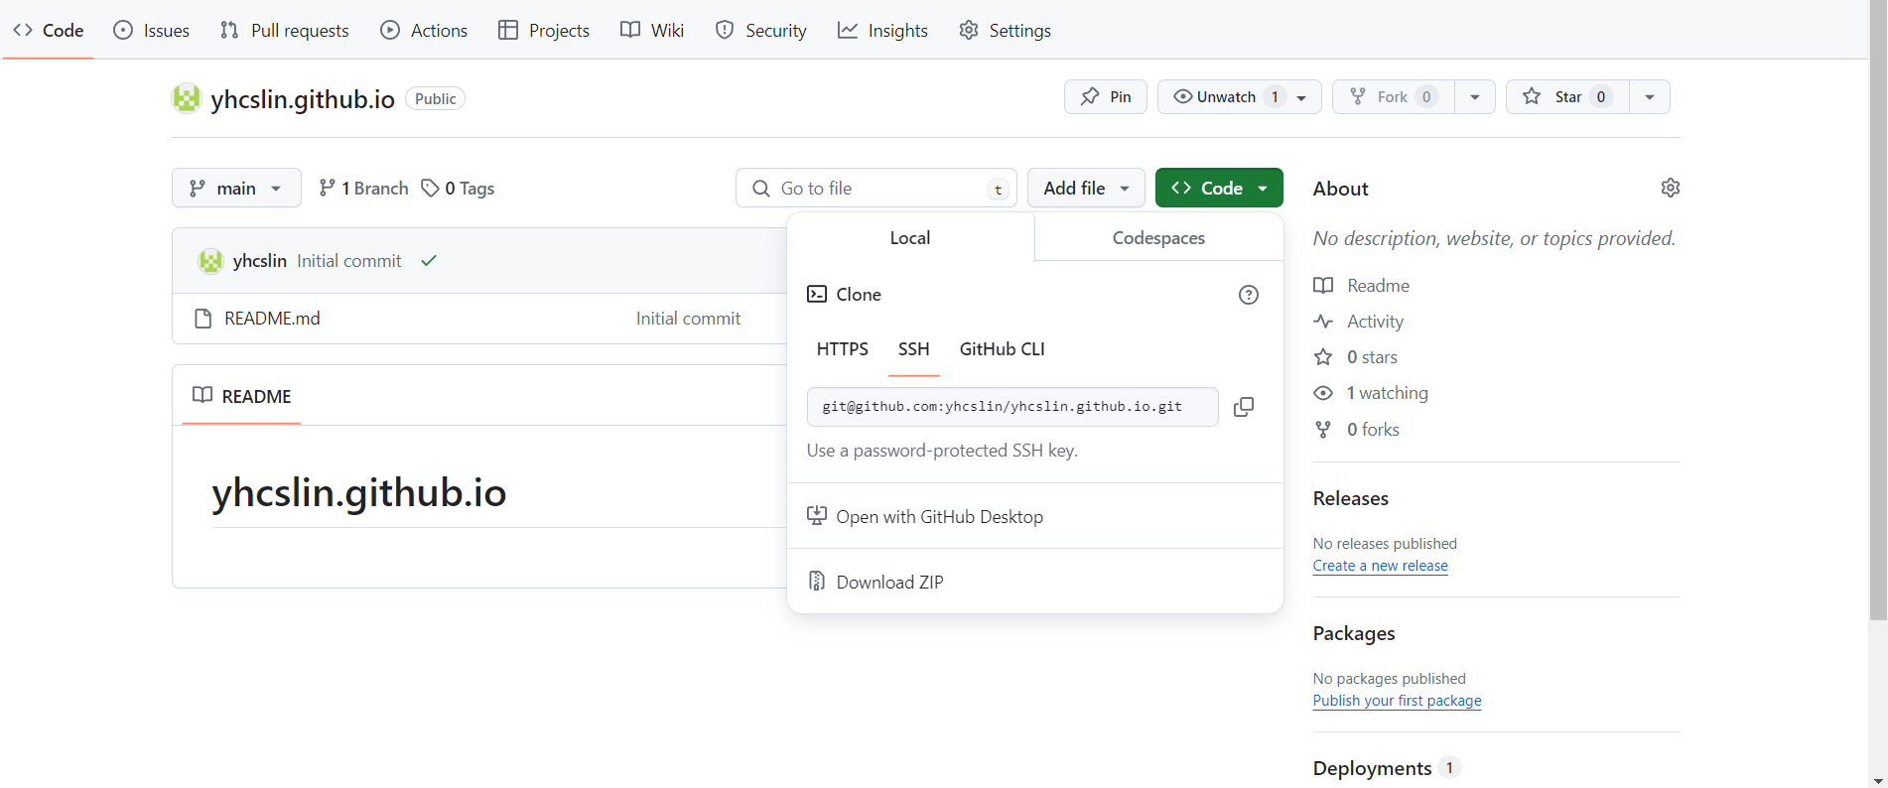Open yhcslin author link in commit row
Image resolution: width=1888 pixels, height=788 pixels.
coord(260,261)
